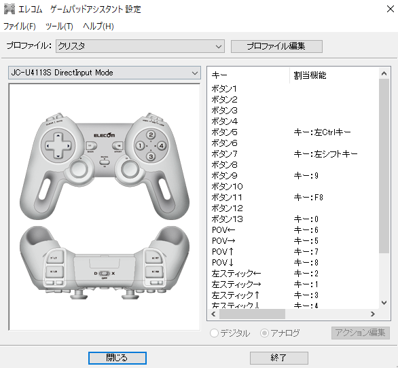This screenshot has height=368, width=398.
Task: Click the キー column header
Action: click(x=249, y=75)
